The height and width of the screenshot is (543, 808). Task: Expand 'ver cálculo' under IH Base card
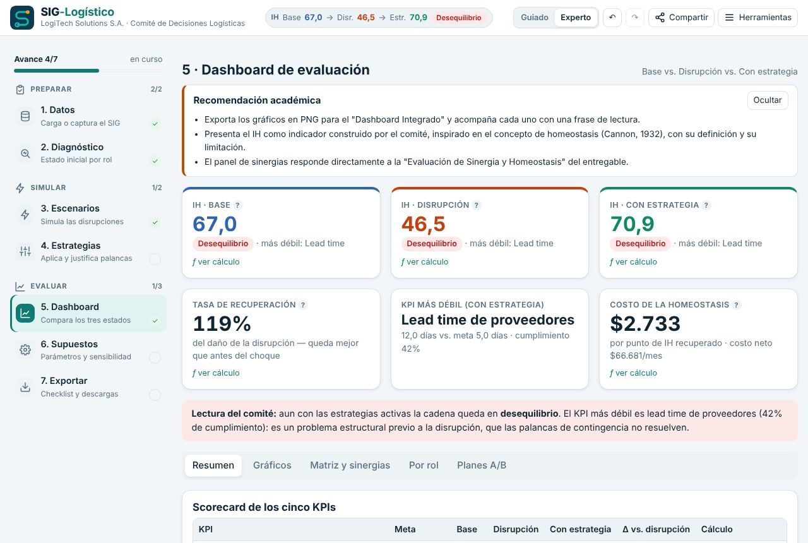tap(216, 262)
